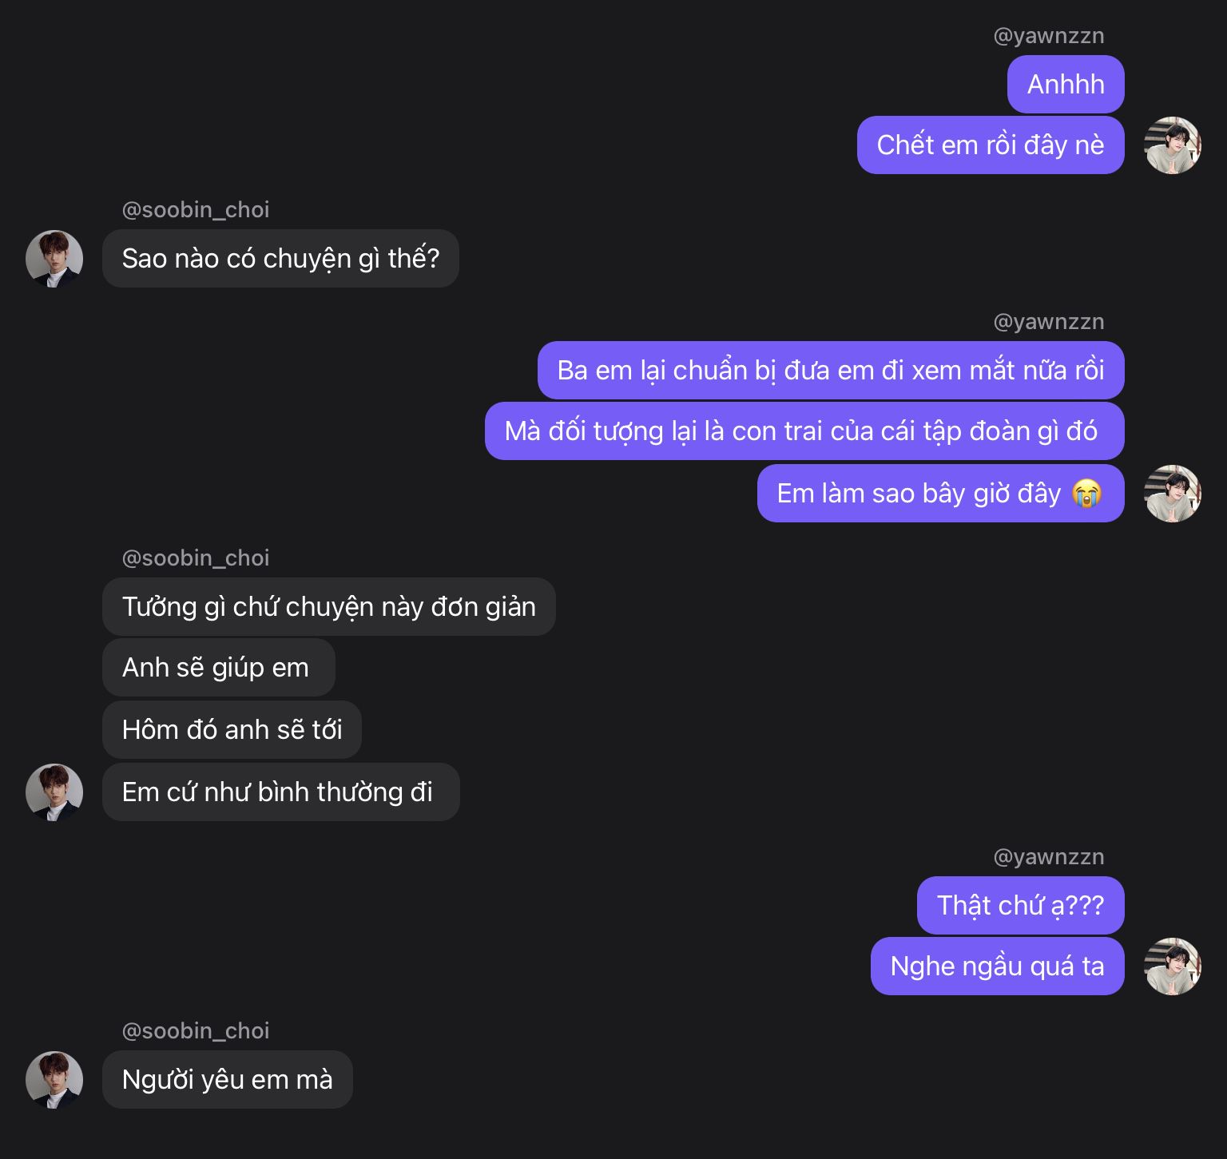
Task: Select the "Anh sẽ giúp em" message
Action: pyautogui.click(x=218, y=668)
